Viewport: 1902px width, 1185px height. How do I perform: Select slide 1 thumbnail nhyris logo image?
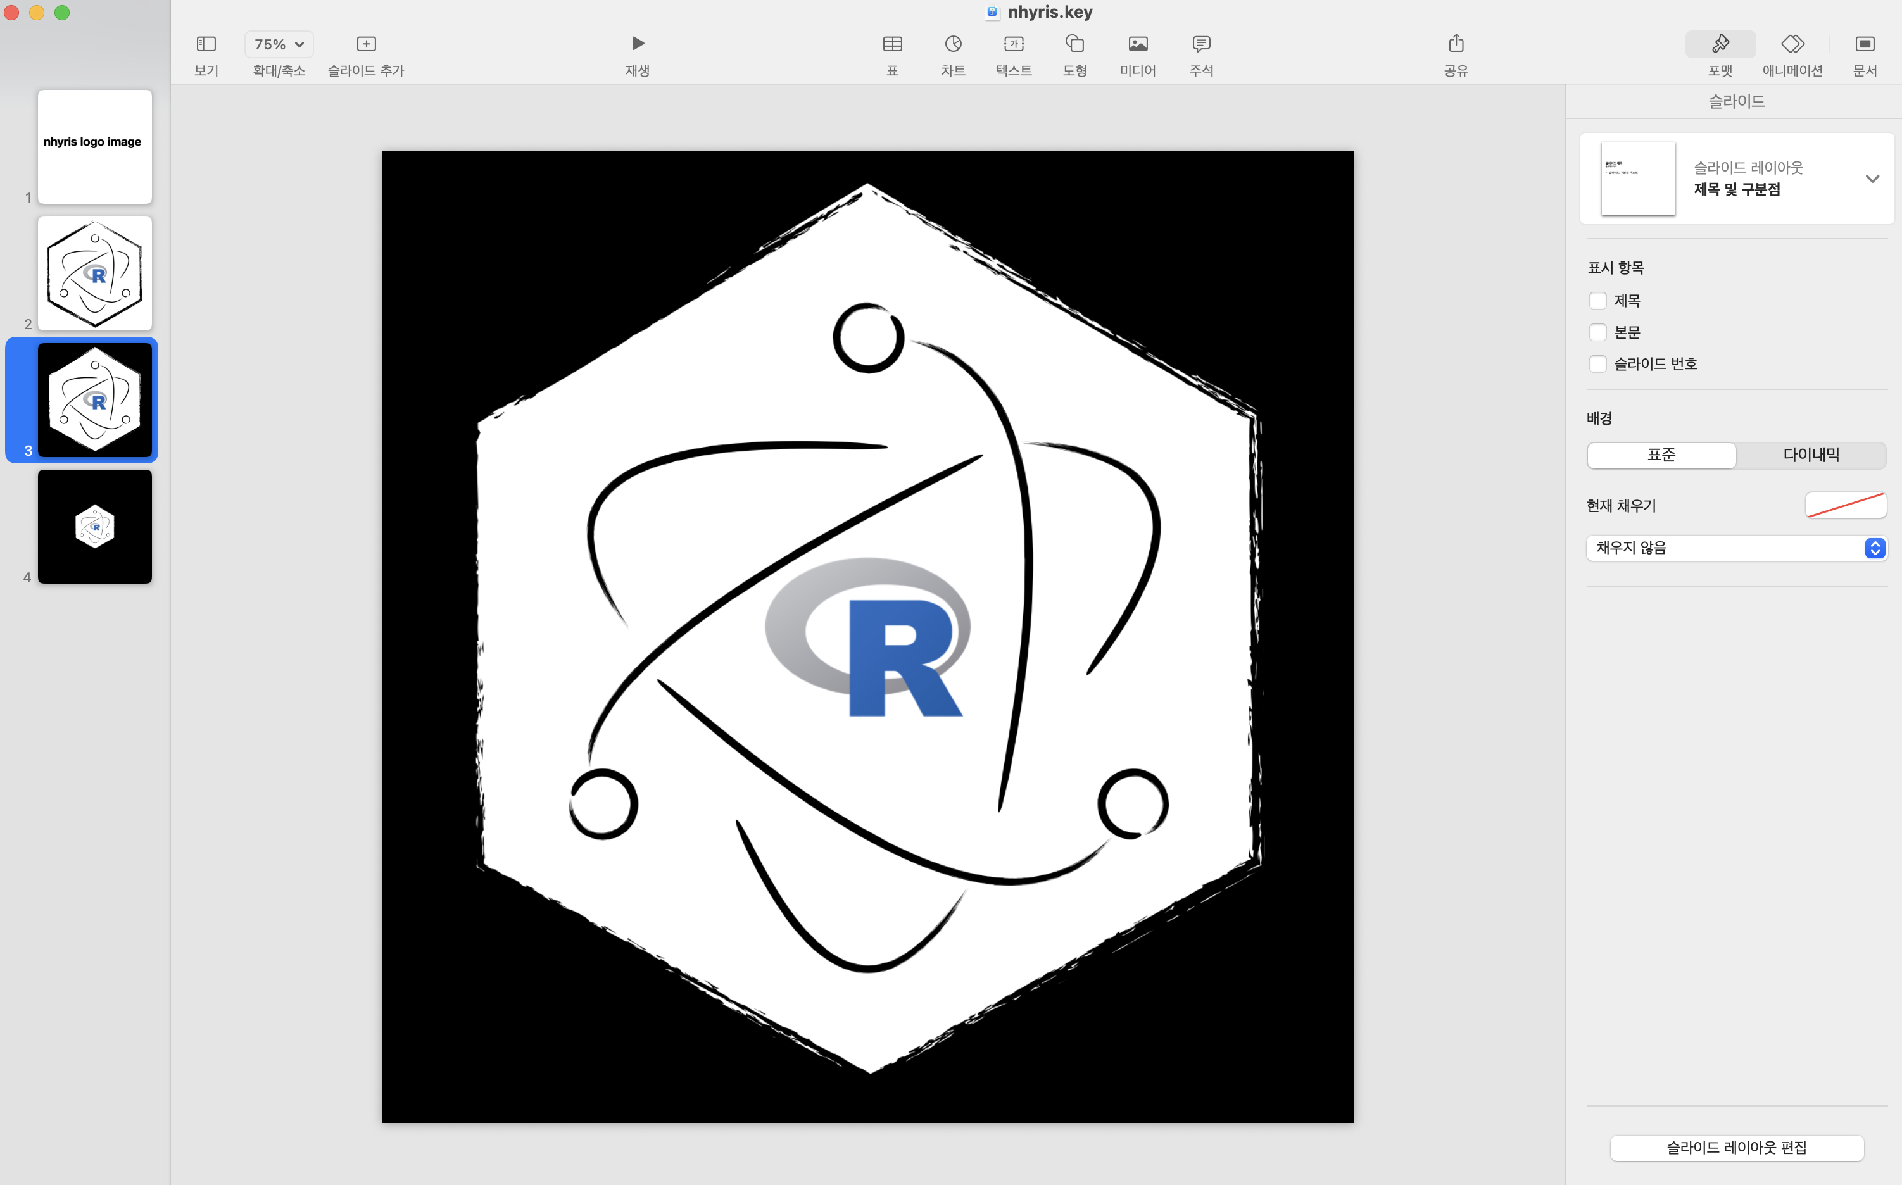point(95,147)
